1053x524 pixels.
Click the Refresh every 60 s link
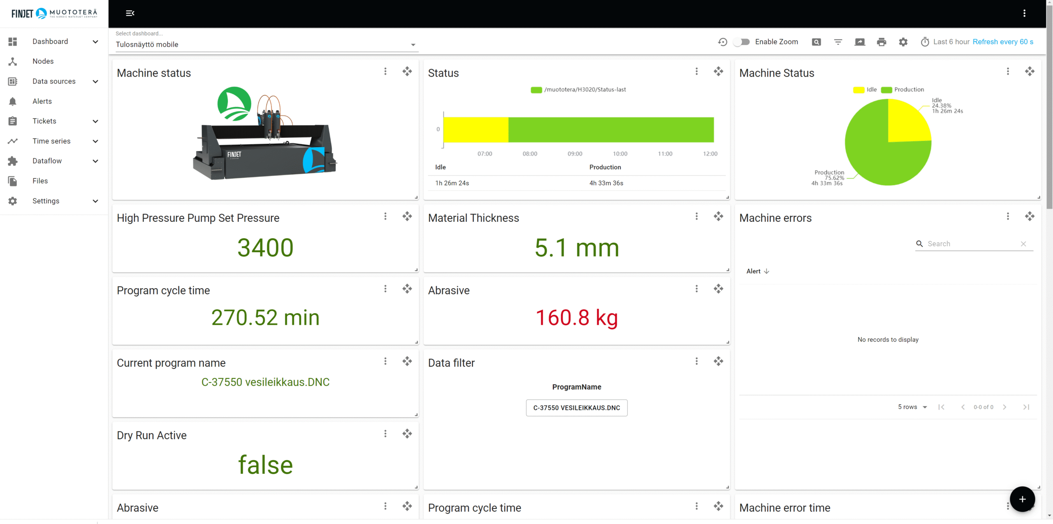[1002, 42]
